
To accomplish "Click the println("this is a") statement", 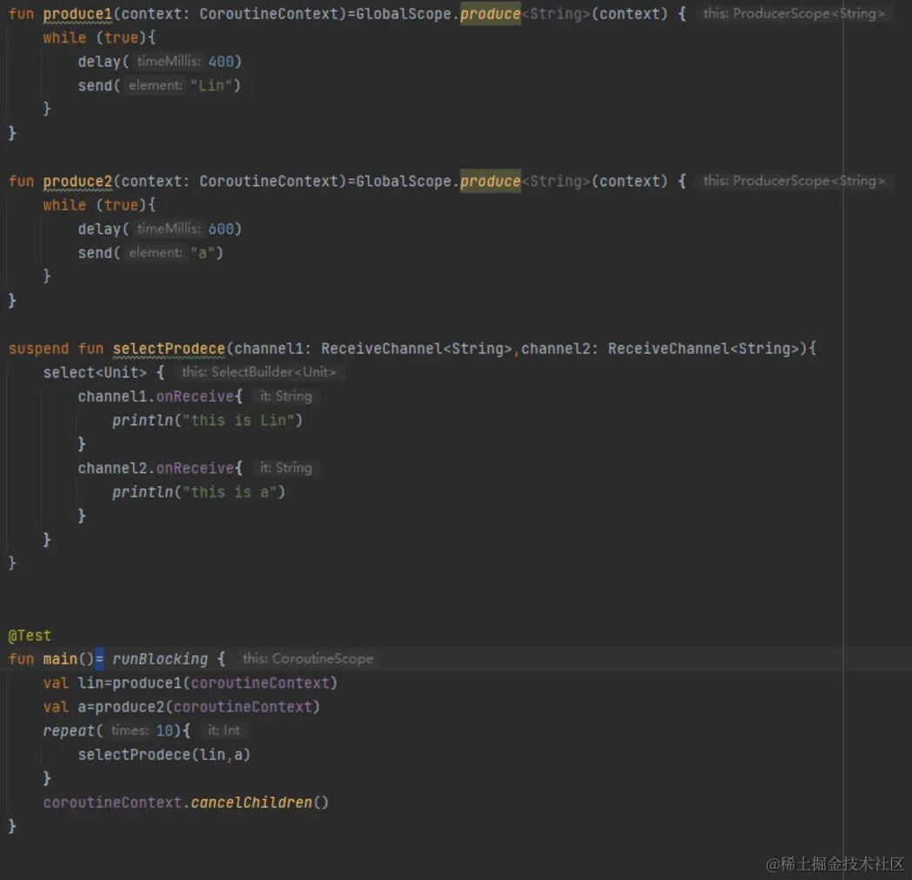I will click(x=199, y=492).
